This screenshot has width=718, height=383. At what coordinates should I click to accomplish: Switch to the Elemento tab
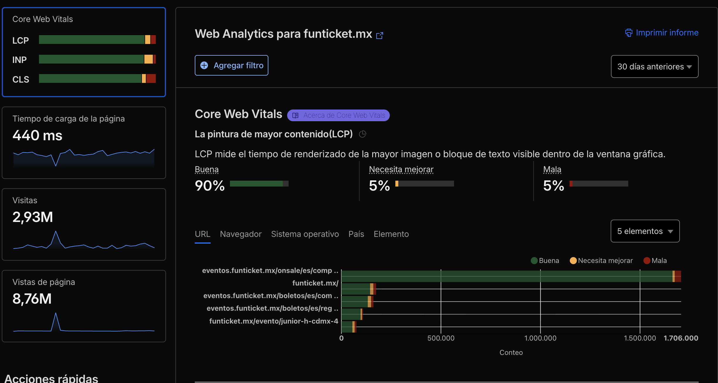pyautogui.click(x=391, y=234)
